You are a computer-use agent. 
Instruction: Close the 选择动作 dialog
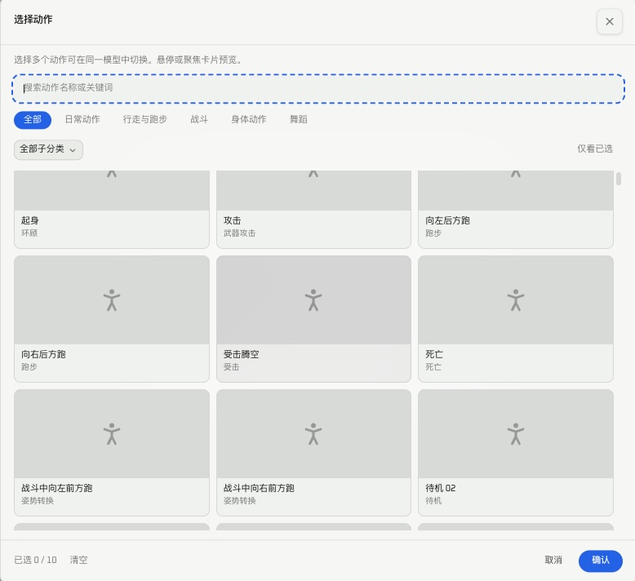(609, 21)
